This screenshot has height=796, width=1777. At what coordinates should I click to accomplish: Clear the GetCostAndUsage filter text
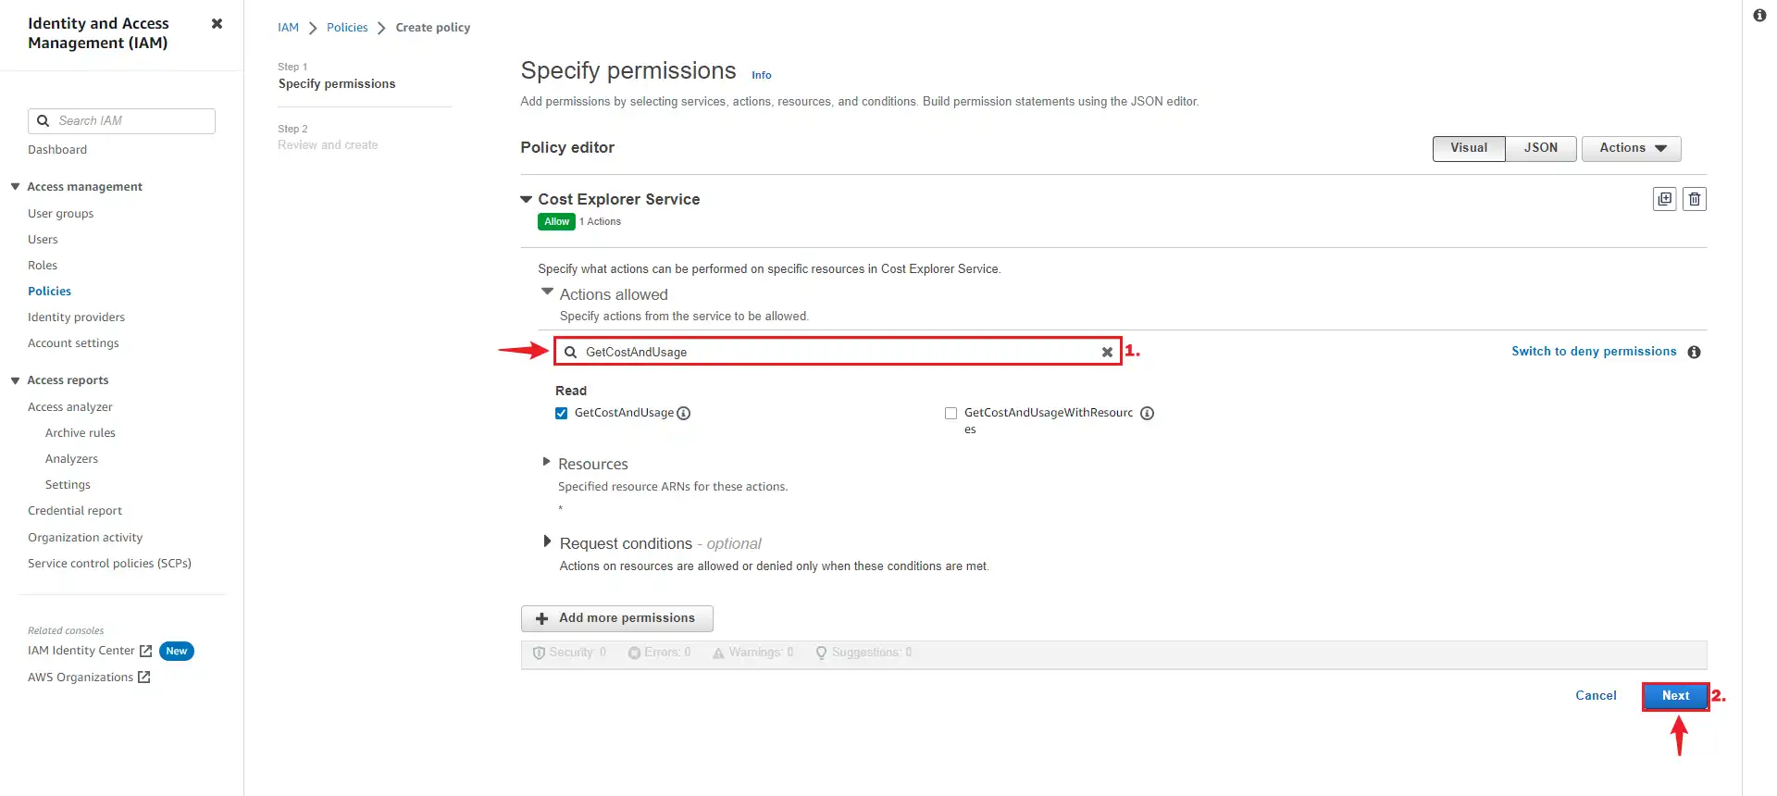1107,352
